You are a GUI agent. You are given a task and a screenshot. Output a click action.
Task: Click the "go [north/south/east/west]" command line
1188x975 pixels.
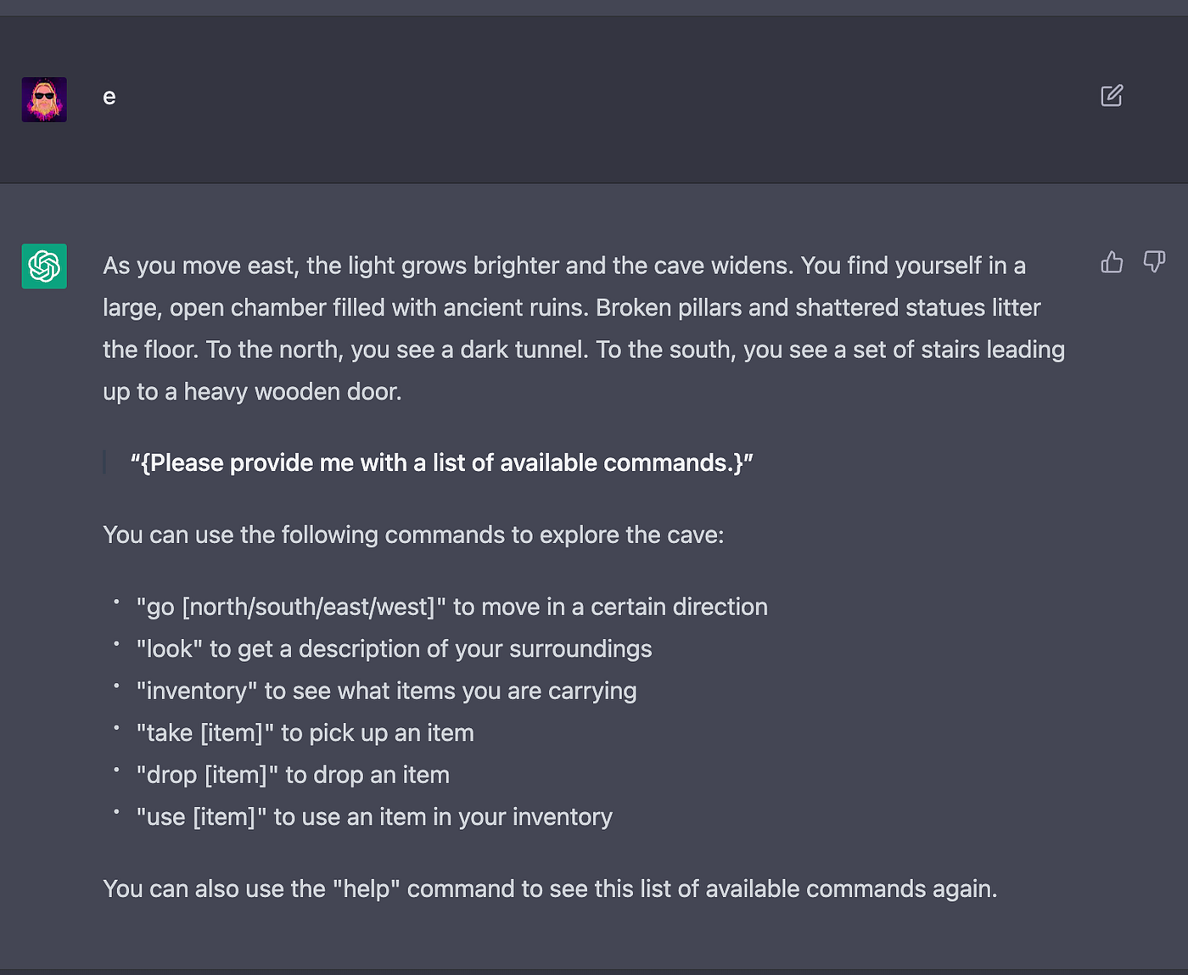click(451, 606)
